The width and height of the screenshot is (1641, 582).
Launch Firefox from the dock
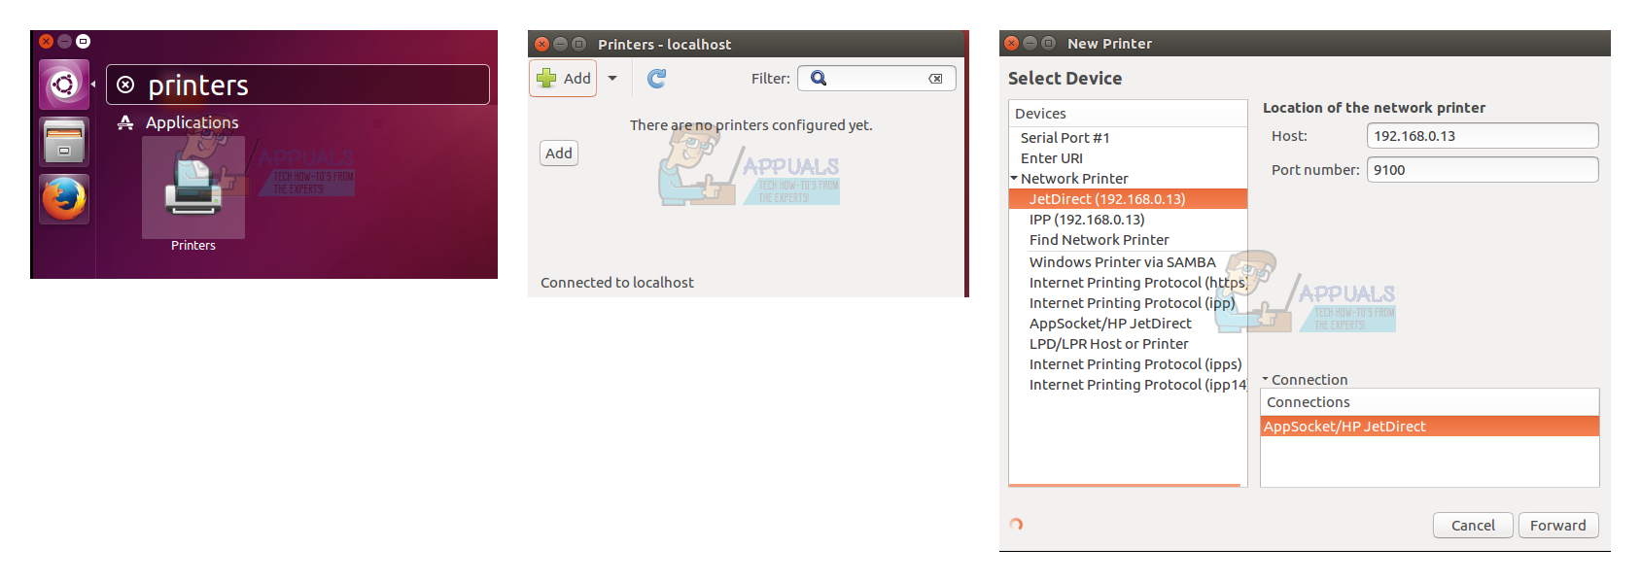[64, 199]
